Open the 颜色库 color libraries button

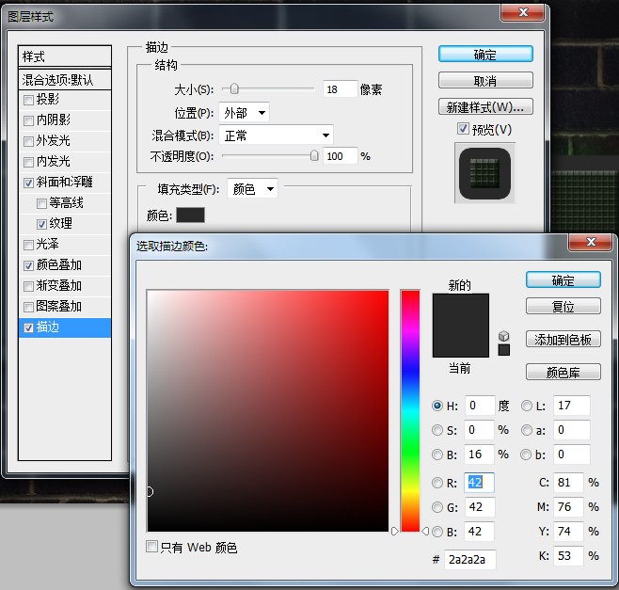click(x=563, y=372)
